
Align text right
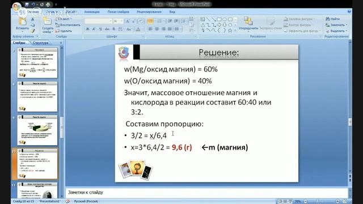pyautogui.click(x=163, y=29)
